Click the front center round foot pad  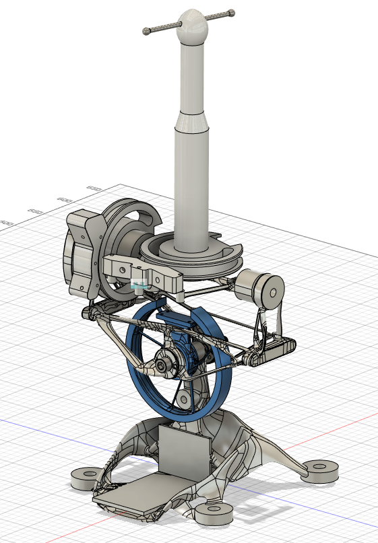pyautogui.click(x=214, y=513)
